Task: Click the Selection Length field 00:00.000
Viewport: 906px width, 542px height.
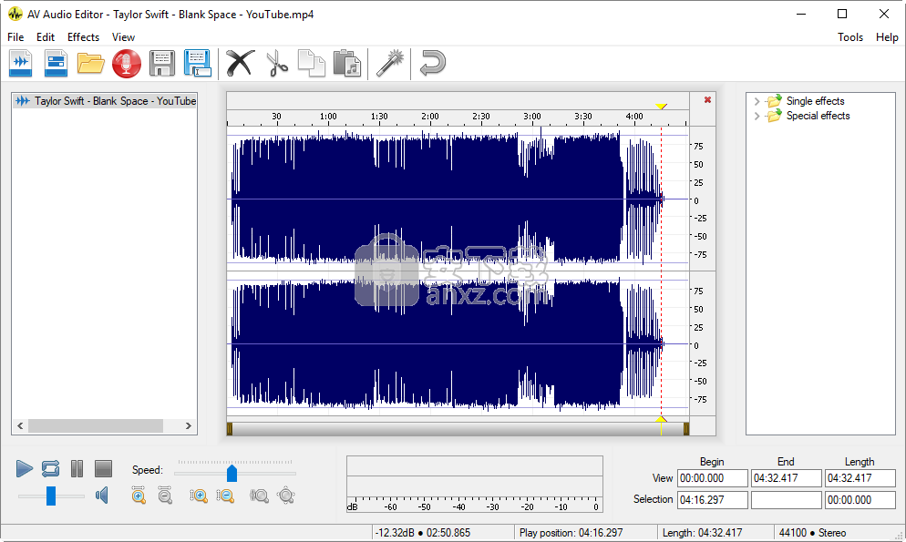Action: (x=860, y=500)
